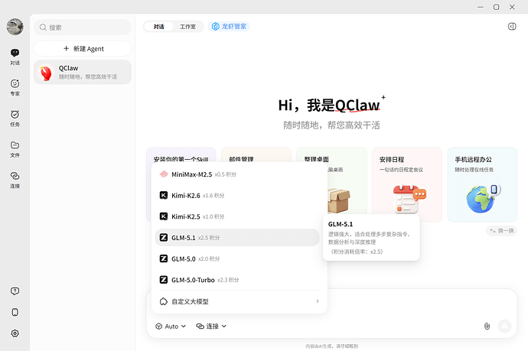
Task: Open the 连接 dropdown below input
Action: point(211,326)
